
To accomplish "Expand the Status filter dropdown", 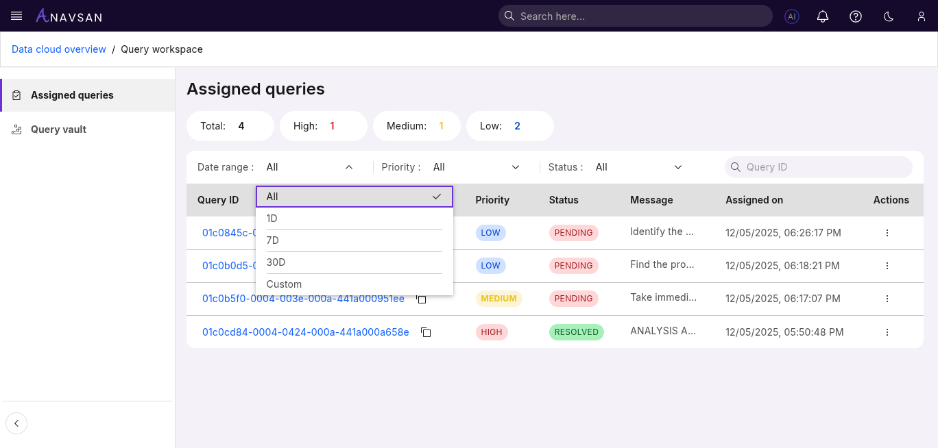I will [x=639, y=167].
